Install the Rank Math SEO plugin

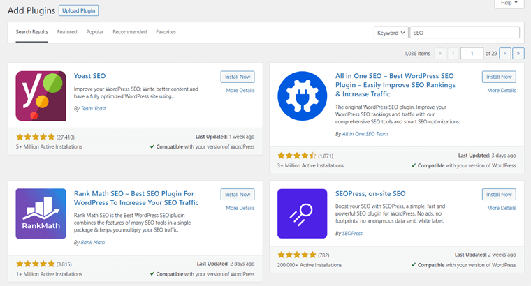click(238, 195)
